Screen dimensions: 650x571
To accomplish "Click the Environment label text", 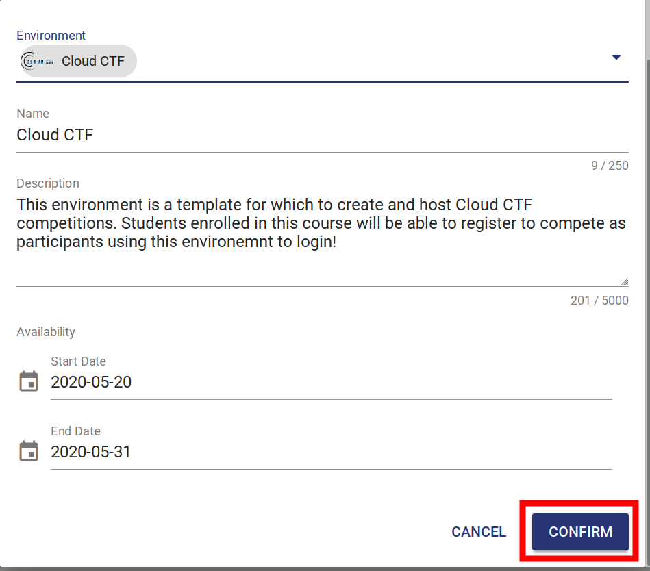I will pos(51,35).
